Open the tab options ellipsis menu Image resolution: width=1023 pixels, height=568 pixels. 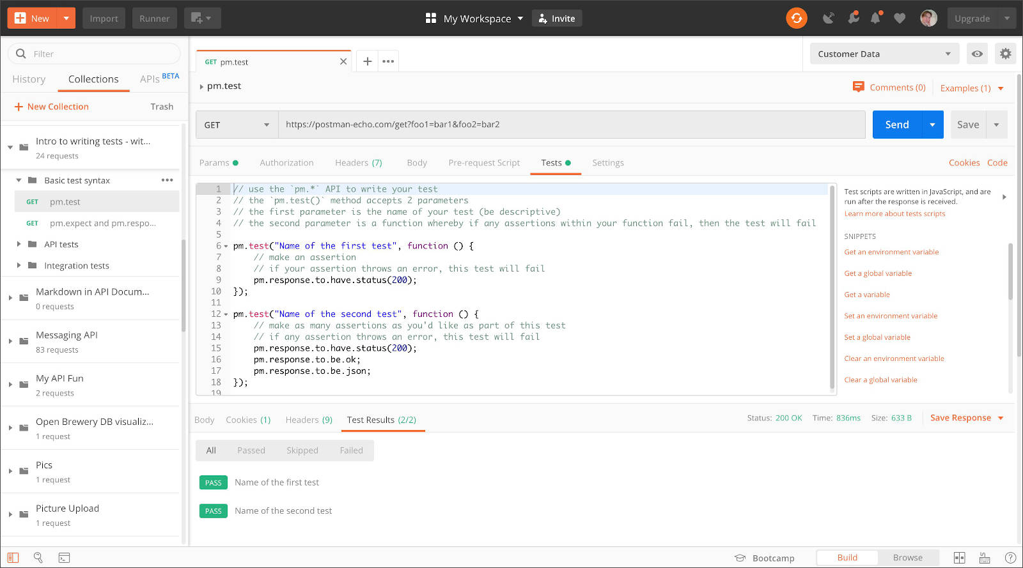coord(388,61)
